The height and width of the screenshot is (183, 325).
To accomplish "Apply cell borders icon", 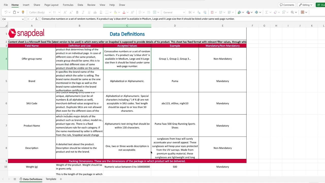I will (x=107, y=12).
